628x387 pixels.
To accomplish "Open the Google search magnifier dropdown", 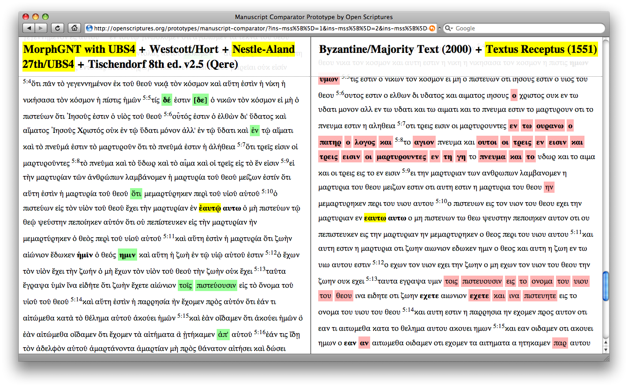I will pyautogui.click(x=449, y=28).
